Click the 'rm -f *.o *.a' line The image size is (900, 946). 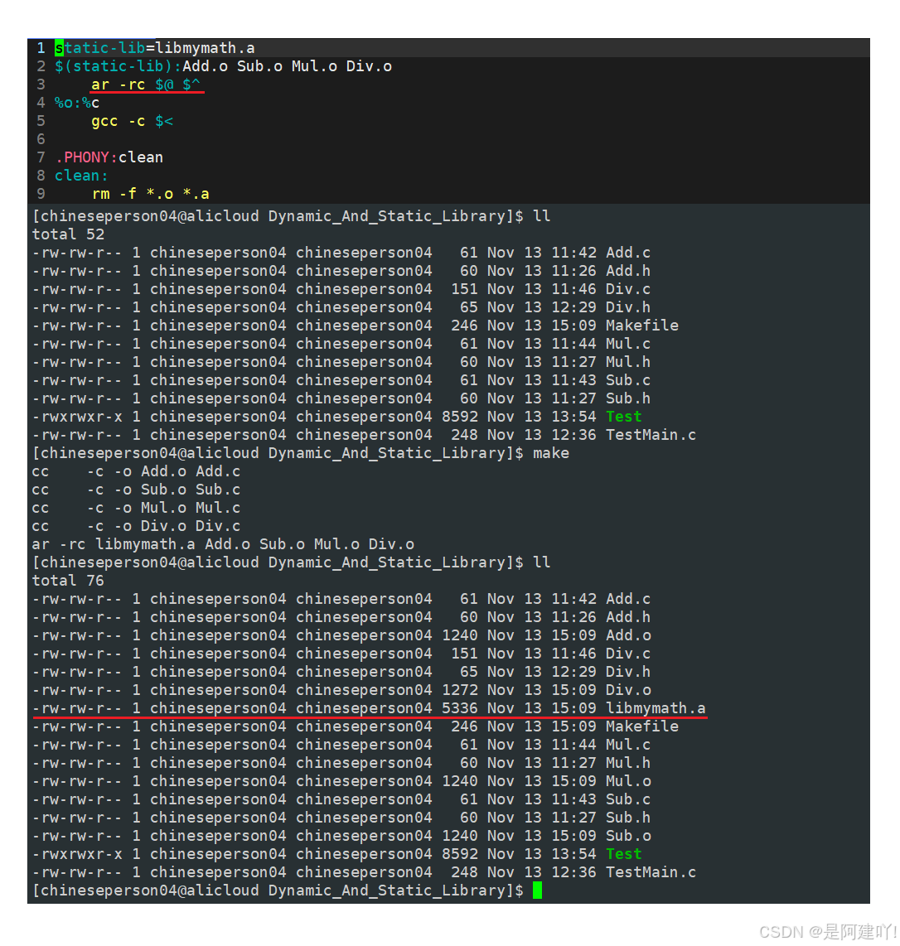click(x=150, y=194)
